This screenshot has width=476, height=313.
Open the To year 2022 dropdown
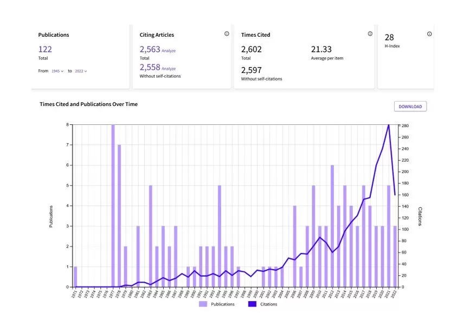[x=81, y=71]
